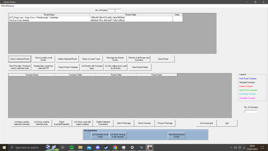The width and height of the screenshot is (268, 151).
Task: Click the Raise or Lower Track button
Action: (91, 59)
